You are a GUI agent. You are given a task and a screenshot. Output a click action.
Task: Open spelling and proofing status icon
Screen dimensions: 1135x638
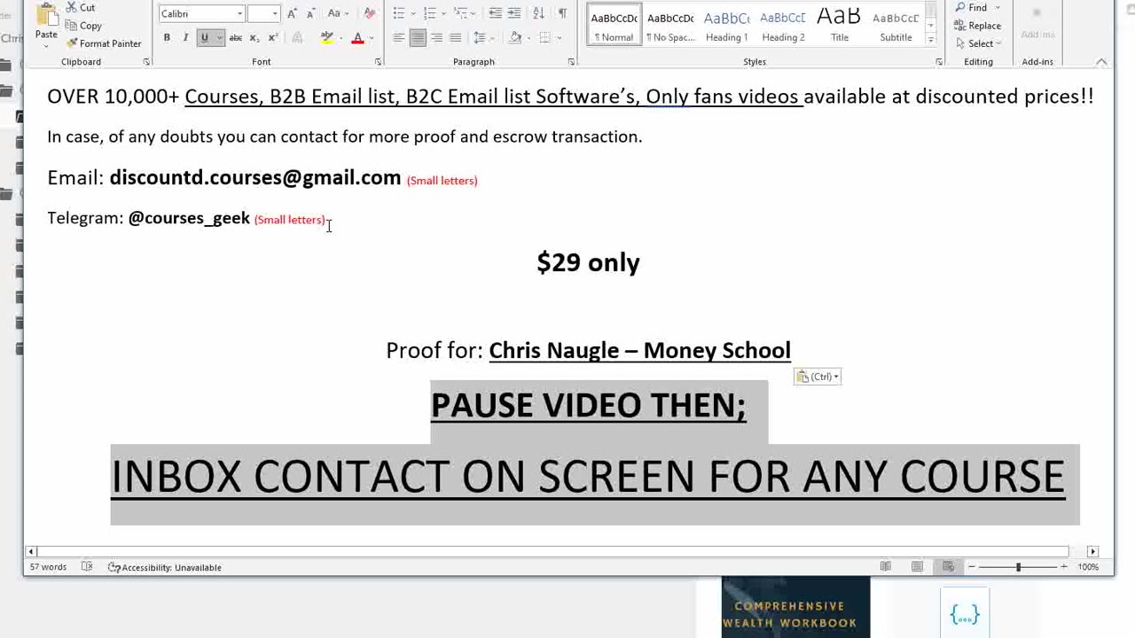click(87, 567)
